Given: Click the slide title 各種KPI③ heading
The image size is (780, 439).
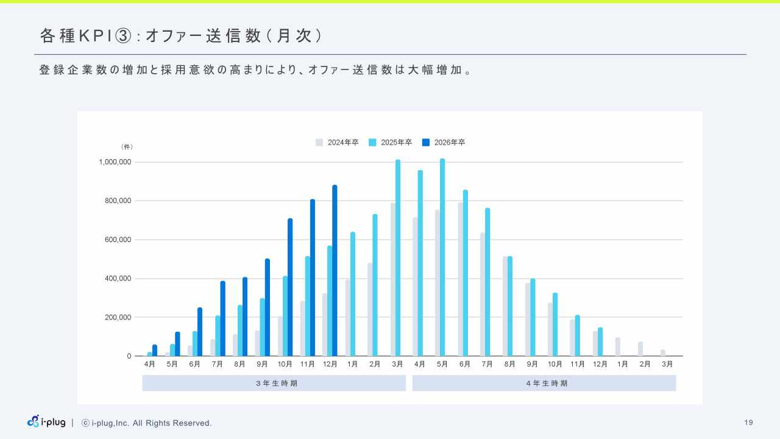Looking at the screenshot, I should click(x=181, y=36).
